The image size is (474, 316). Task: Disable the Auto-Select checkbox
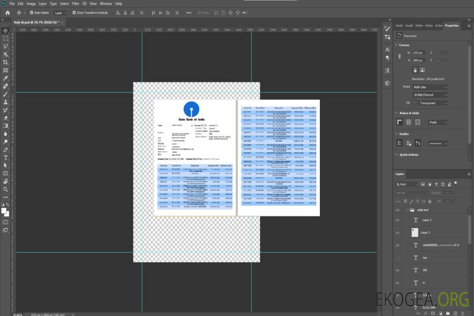[x=32, y=13]
